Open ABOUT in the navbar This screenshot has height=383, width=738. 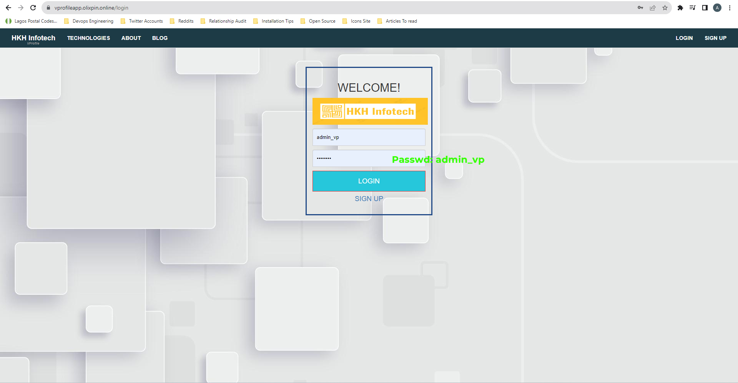(x=131, y=38)
